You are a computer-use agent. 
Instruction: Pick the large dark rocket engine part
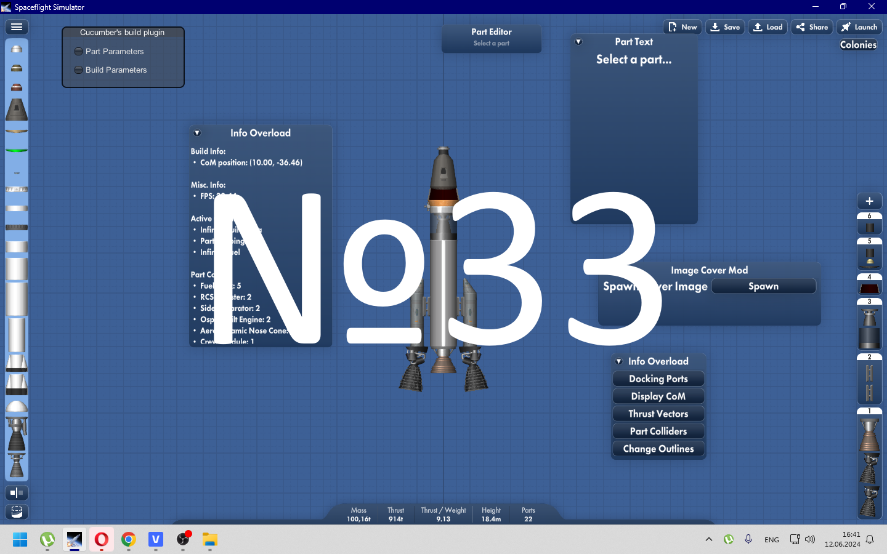coord(17,434)
